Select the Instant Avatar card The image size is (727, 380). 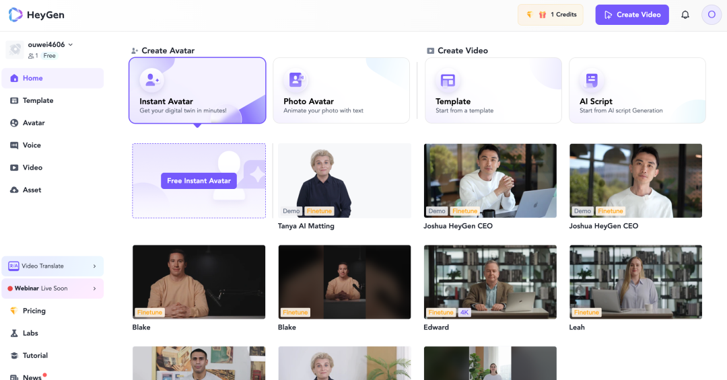197,90
